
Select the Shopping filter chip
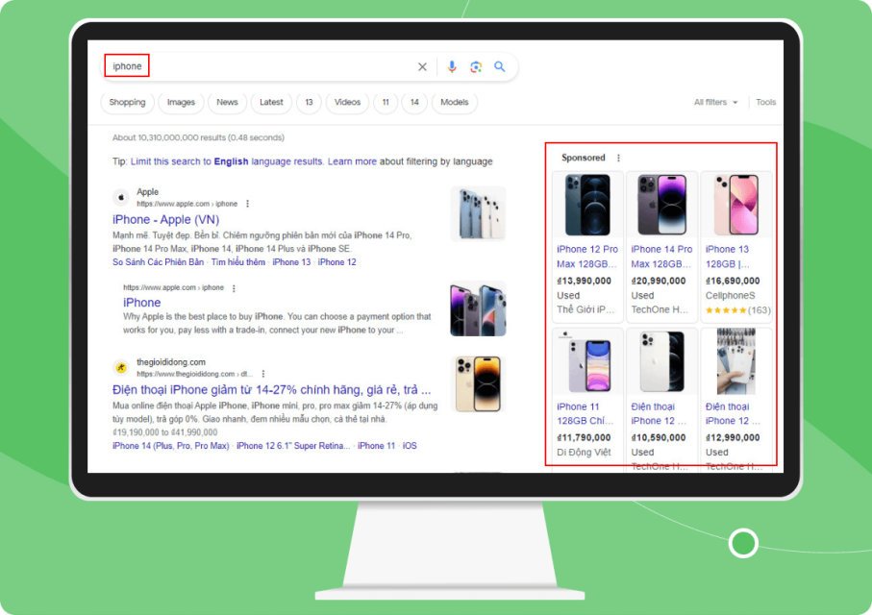(127, 102)
